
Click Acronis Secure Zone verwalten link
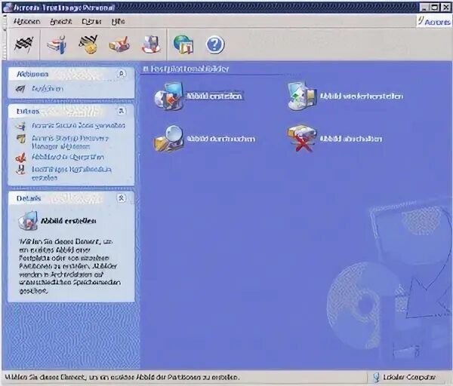point(79,125)
